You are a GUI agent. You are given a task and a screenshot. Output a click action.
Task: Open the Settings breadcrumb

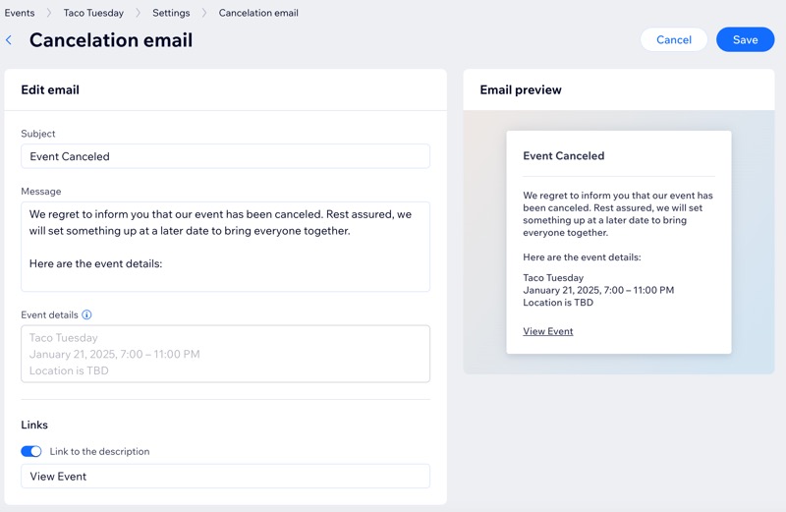(x=171, y=13)
